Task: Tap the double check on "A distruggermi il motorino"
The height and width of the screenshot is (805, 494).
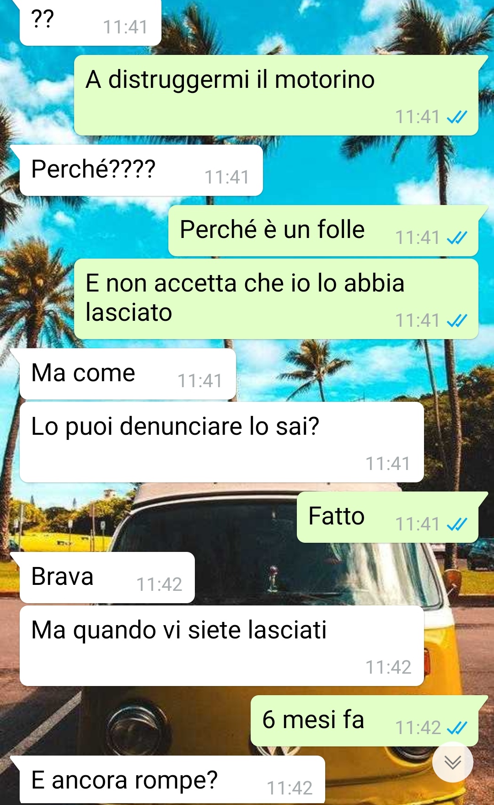Action: [x=456, y=117]
